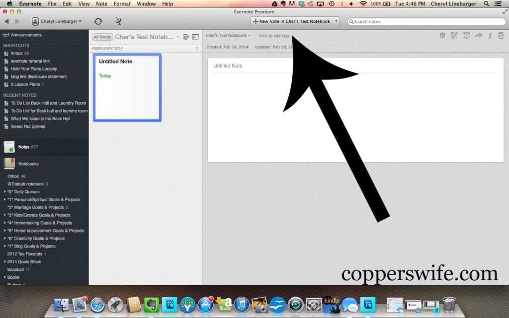Expand *3* Kids/Grands Goals & Projects
This screenshot has width=509, height=318.
click(x=5, y=215)
